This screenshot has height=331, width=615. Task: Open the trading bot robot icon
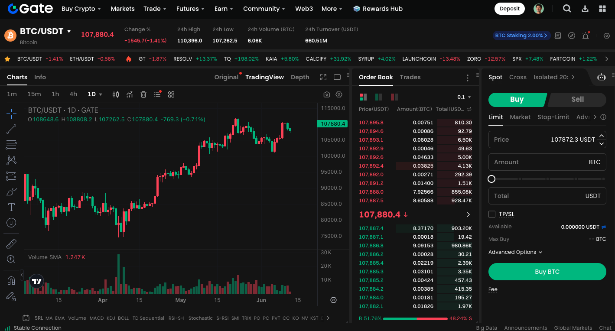[x=602, y=77]
